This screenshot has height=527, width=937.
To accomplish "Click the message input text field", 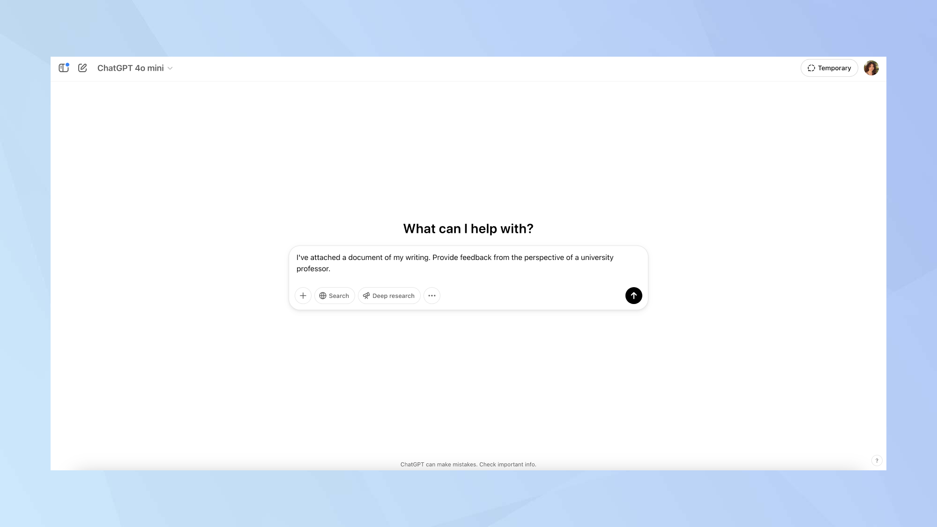I will (x=468, y=262).
